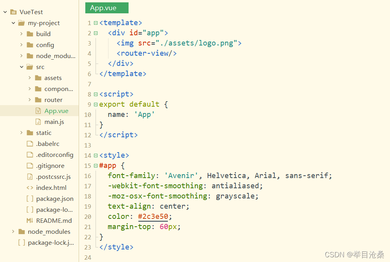Select the root package-lock.j... file
This screenshot has width=390, height=262.
pyautogui.click(x=51, y=243)
